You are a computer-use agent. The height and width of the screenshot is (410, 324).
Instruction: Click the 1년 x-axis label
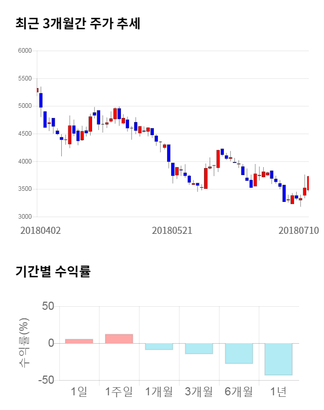[278, 392]
